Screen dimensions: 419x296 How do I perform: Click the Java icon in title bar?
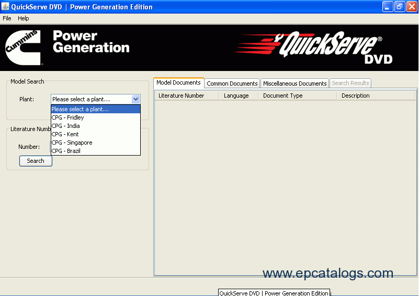(x=5, y=6)
